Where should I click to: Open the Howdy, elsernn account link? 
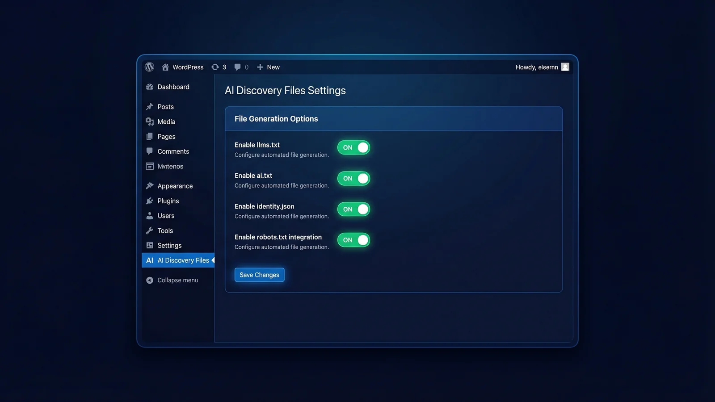[x=537, y=67]
